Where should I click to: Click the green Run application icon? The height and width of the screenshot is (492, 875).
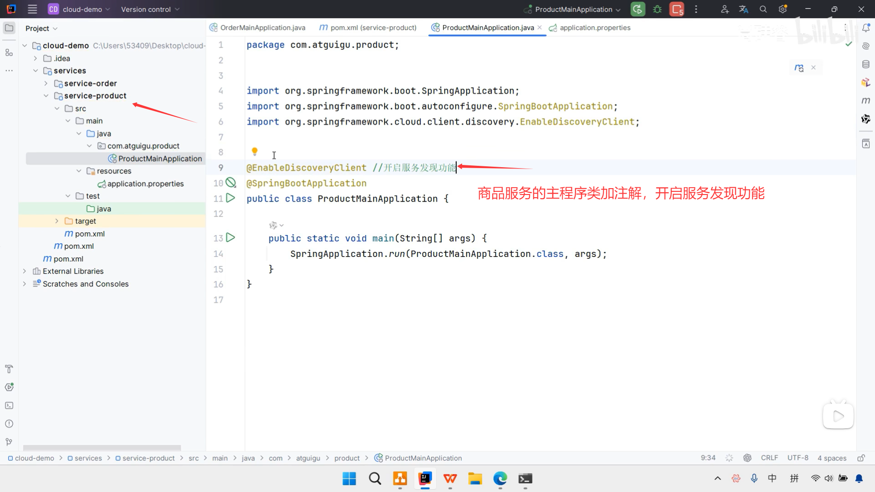pyautogui.click(x=638, y=9)
